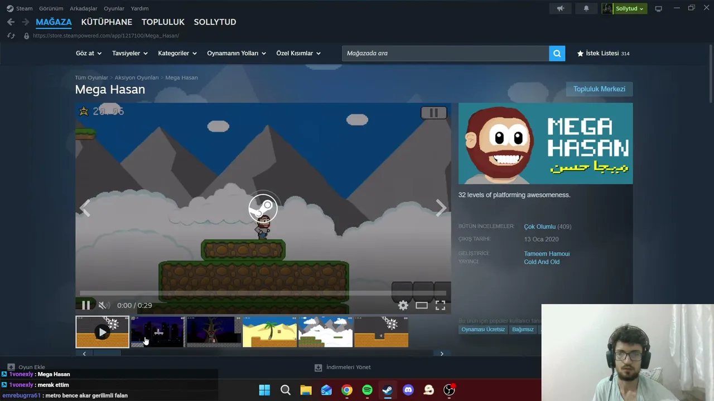Open File Explorer from the taskbar
The image size is (714, 401).
(306, 390)
